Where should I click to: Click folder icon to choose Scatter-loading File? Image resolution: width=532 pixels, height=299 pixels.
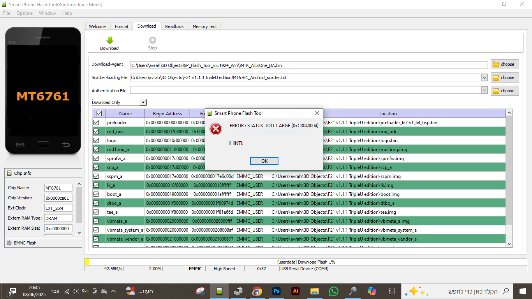496,78
